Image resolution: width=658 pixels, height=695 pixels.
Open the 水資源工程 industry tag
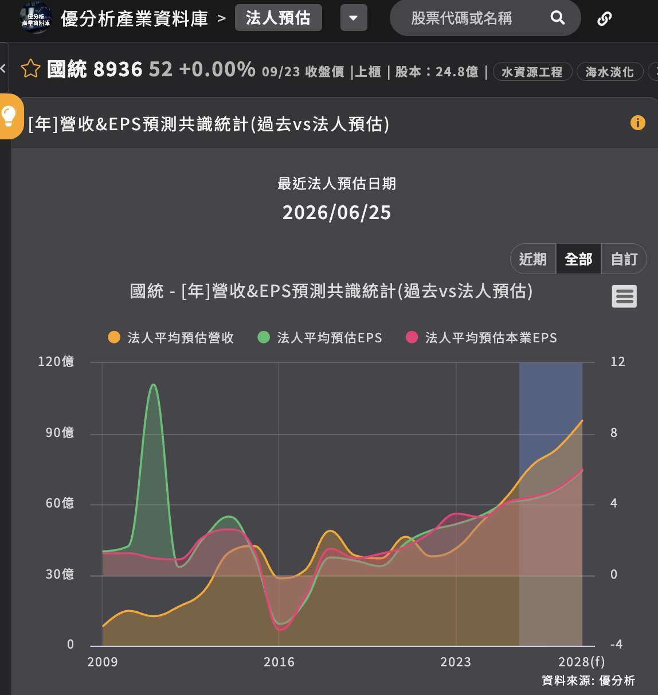[x=532, y=72]
